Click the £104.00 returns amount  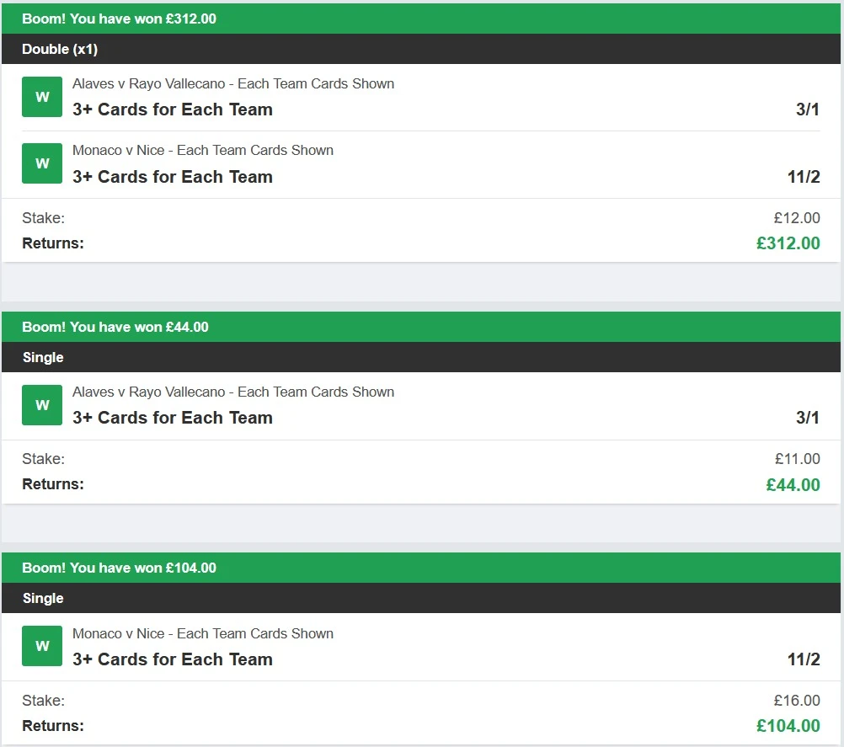point(788,726)
